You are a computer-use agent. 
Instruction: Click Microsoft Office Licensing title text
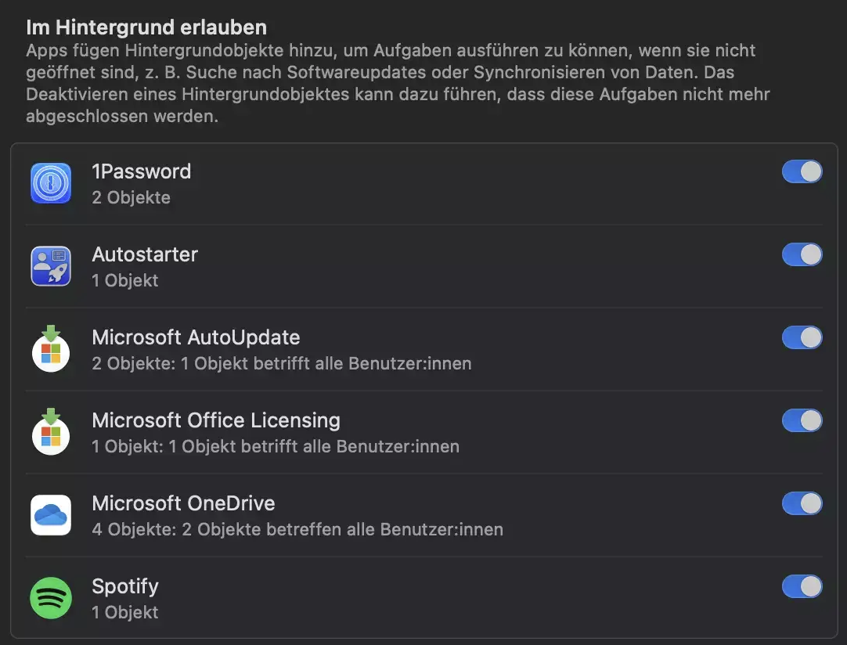[x=216, y=420]
